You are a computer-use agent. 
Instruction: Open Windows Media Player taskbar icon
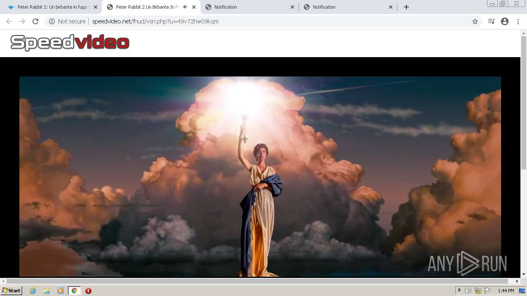[x=61, y=291]
